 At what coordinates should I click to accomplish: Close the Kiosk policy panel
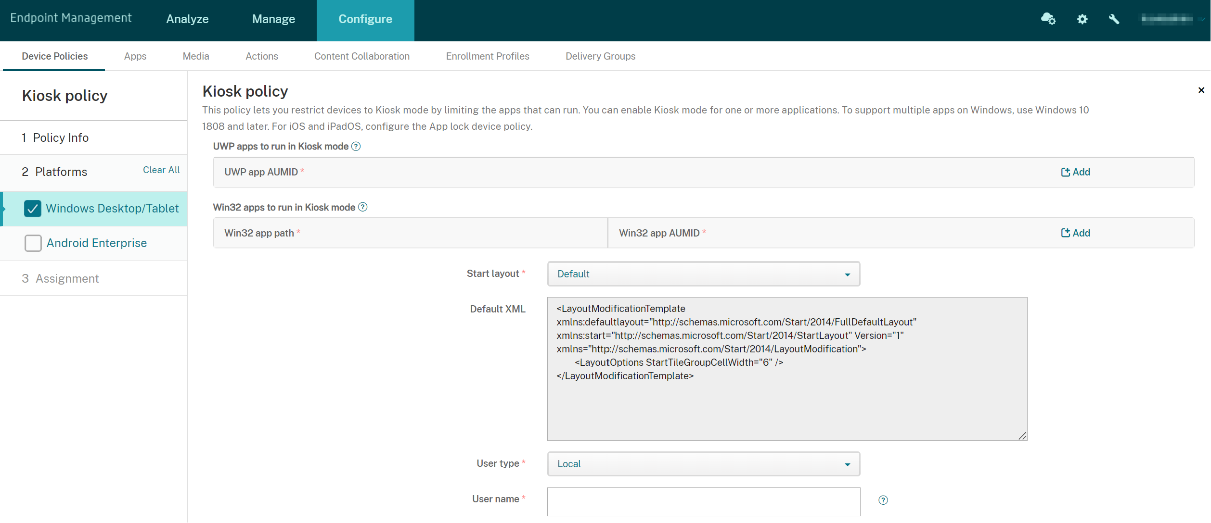point(1201,90)
